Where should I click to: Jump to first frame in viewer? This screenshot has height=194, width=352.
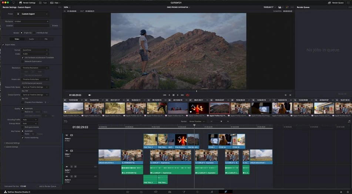pyautogui.click(x=165, y=95)
